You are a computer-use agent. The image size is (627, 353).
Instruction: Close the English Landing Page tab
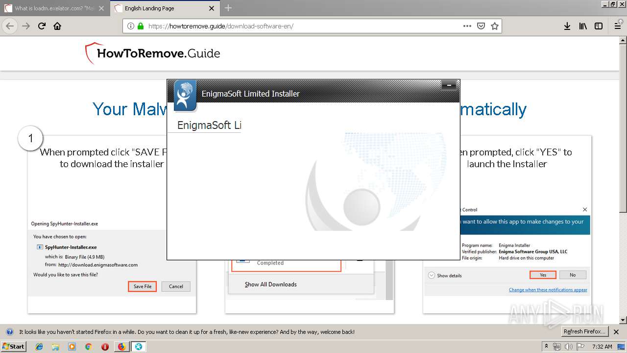212,8
